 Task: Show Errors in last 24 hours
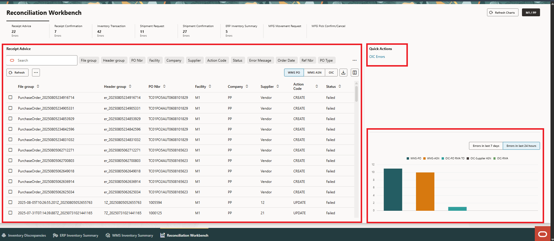521,146
